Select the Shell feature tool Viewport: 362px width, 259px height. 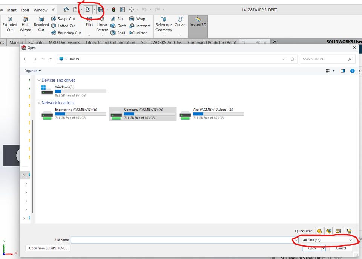118,33
